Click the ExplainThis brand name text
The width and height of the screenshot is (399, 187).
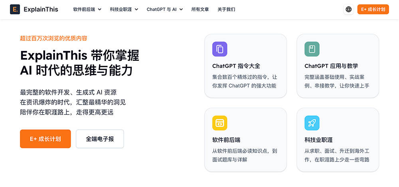coord(41,10)
